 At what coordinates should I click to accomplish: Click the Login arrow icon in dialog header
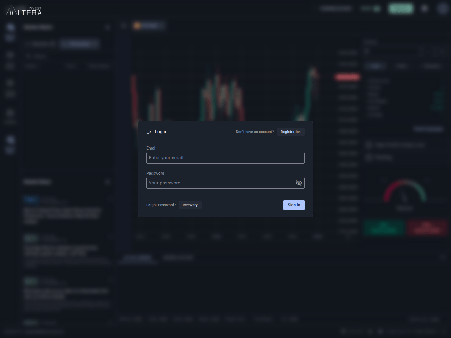coord(149,132)
